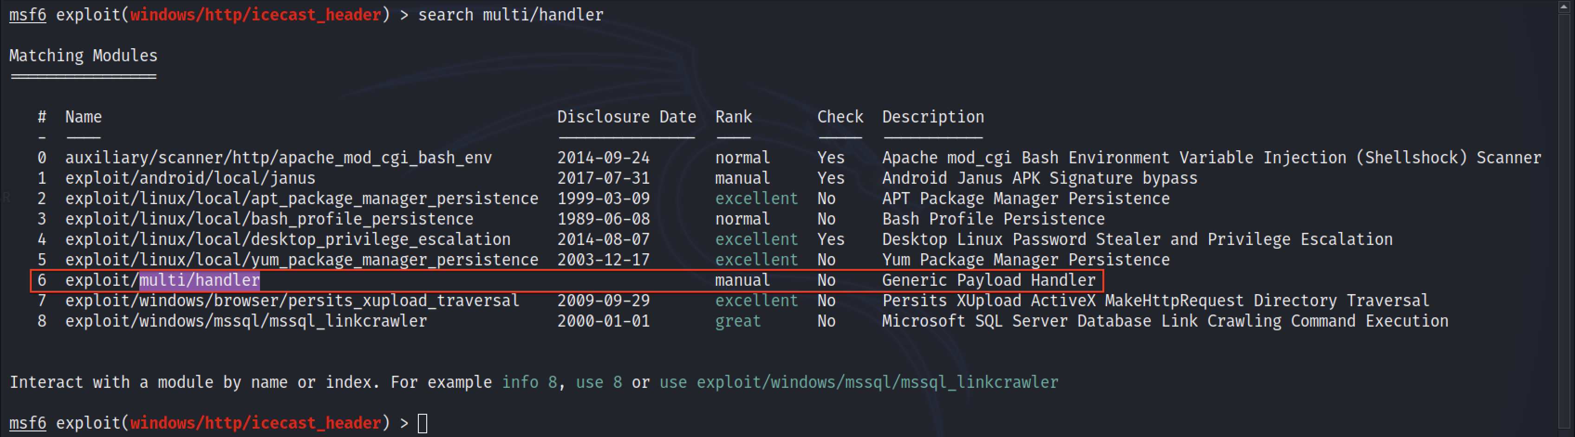Click 'use 8' example command
This screenshot has width=1575, height=437.
tap(599, 383)
